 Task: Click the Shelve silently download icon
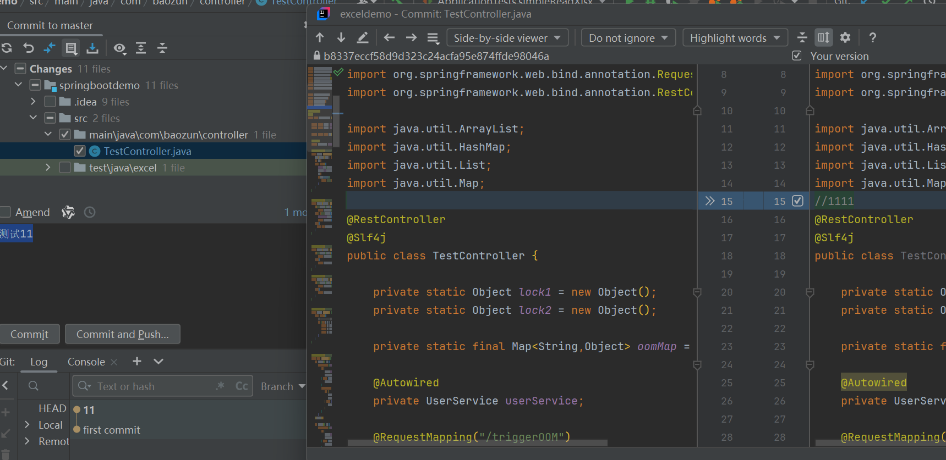click(92, 48)
